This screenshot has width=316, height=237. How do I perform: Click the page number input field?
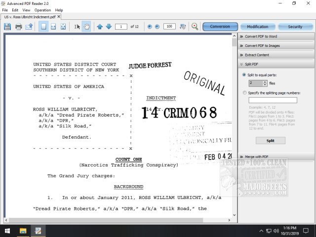click(x=121, y=26)
